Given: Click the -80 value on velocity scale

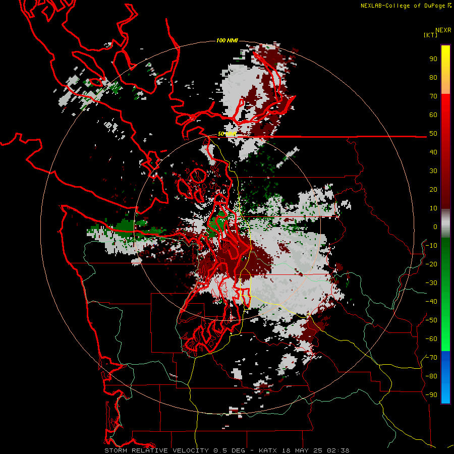Looking at the screenshot, I should click(431, 376).
